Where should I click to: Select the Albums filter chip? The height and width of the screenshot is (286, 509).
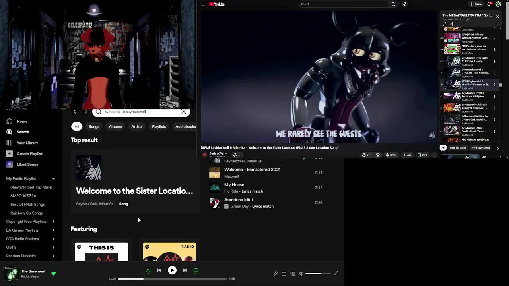click(115, 126)
